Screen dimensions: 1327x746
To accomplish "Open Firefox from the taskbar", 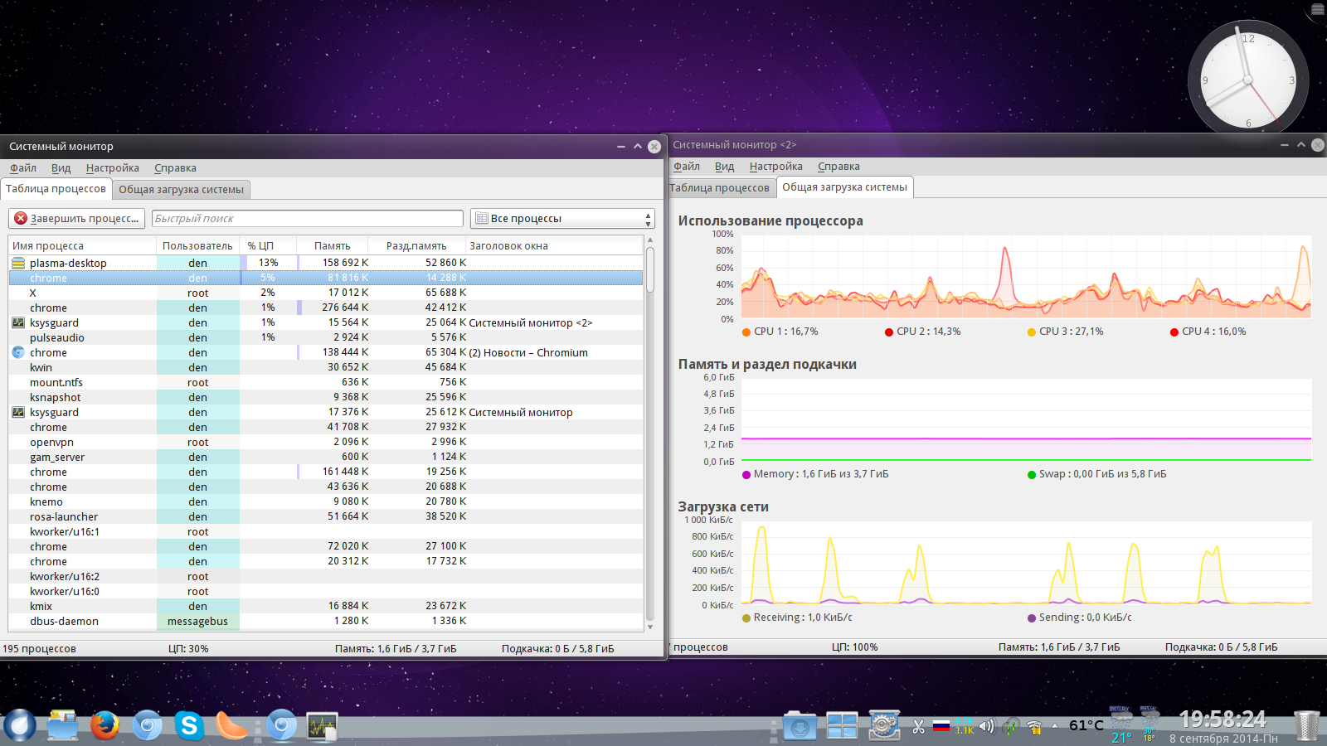I will (105, 726).
